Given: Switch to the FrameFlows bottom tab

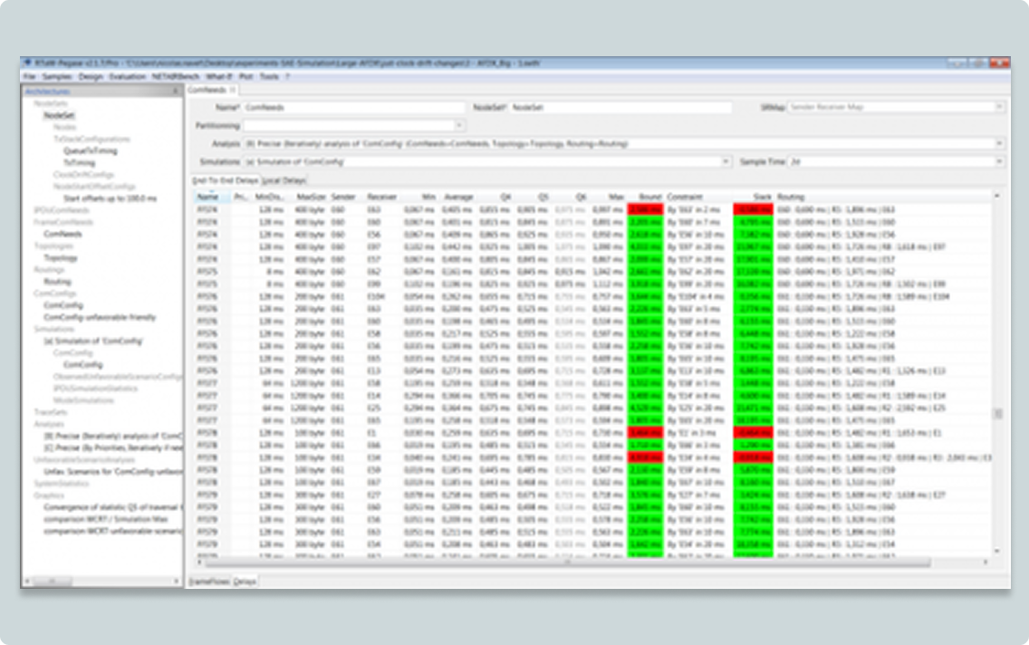Looking at the screenshot, I should pos(207,580).
